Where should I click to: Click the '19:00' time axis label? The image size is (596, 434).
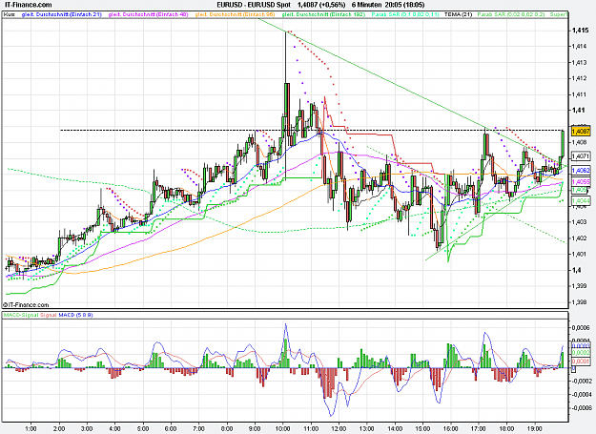(x=534, y=428)
